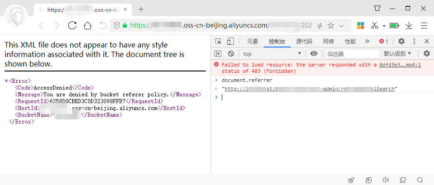Viewport: 434px width, 185px height.
Task: Open the referrer URL link in console
Action: (309, 89)
